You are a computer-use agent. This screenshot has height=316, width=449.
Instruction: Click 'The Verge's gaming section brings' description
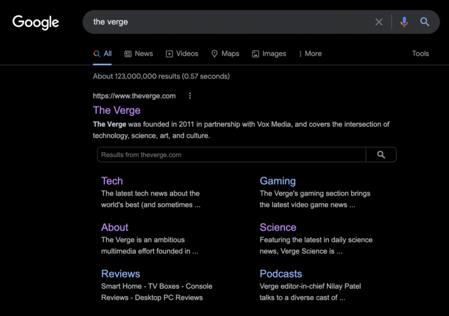(315, 193)
